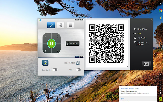
Task: Click the screen-share indicator icon above the clock
Action: [x=160, y=74]
